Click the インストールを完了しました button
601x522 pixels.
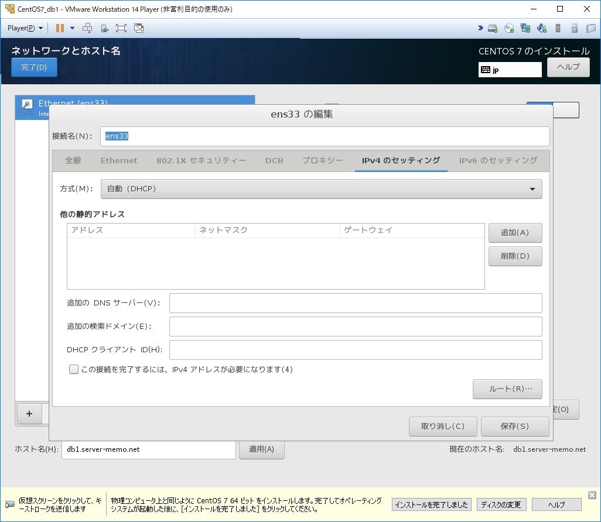click(x=432, y=505)
